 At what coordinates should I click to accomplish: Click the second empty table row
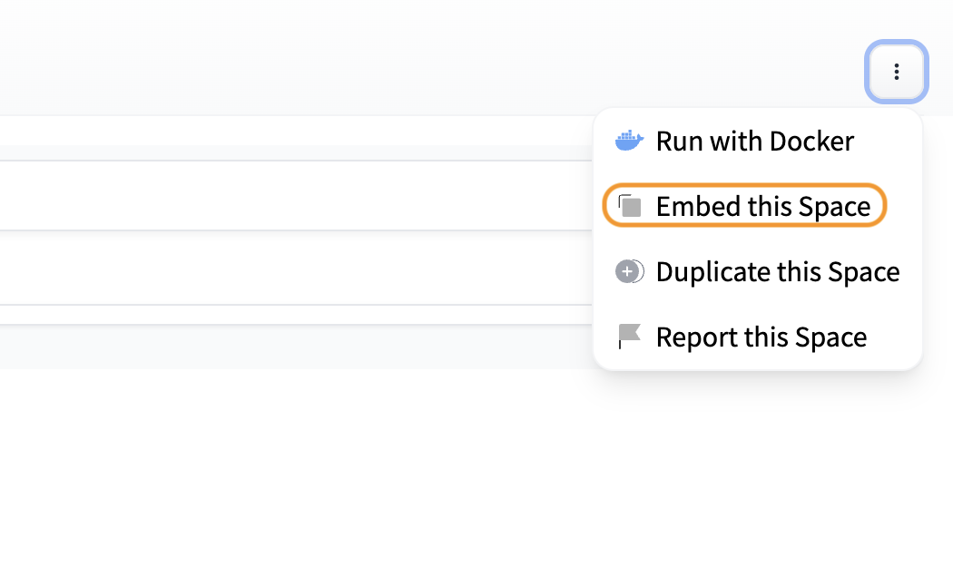pos(272,195)
